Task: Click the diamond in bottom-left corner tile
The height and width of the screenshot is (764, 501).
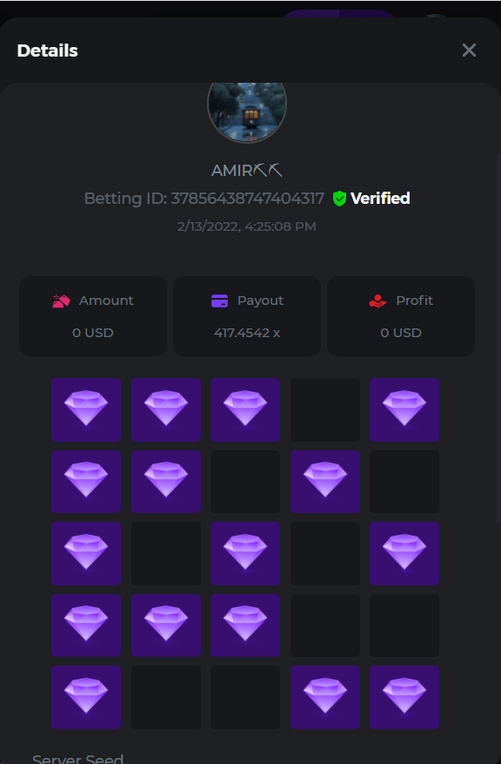Action: pos(86,697)
